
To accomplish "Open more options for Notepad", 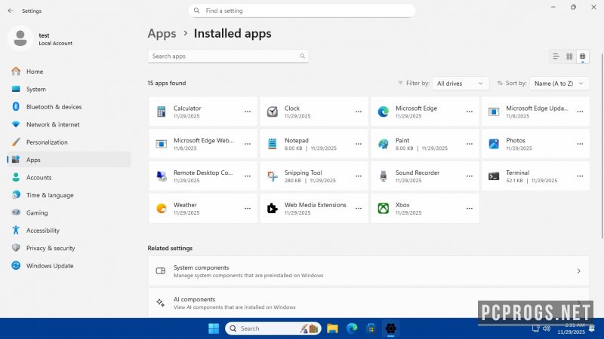I will click(359, 144).
